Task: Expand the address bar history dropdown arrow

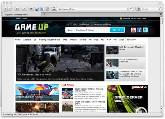Action: point(131,9)
